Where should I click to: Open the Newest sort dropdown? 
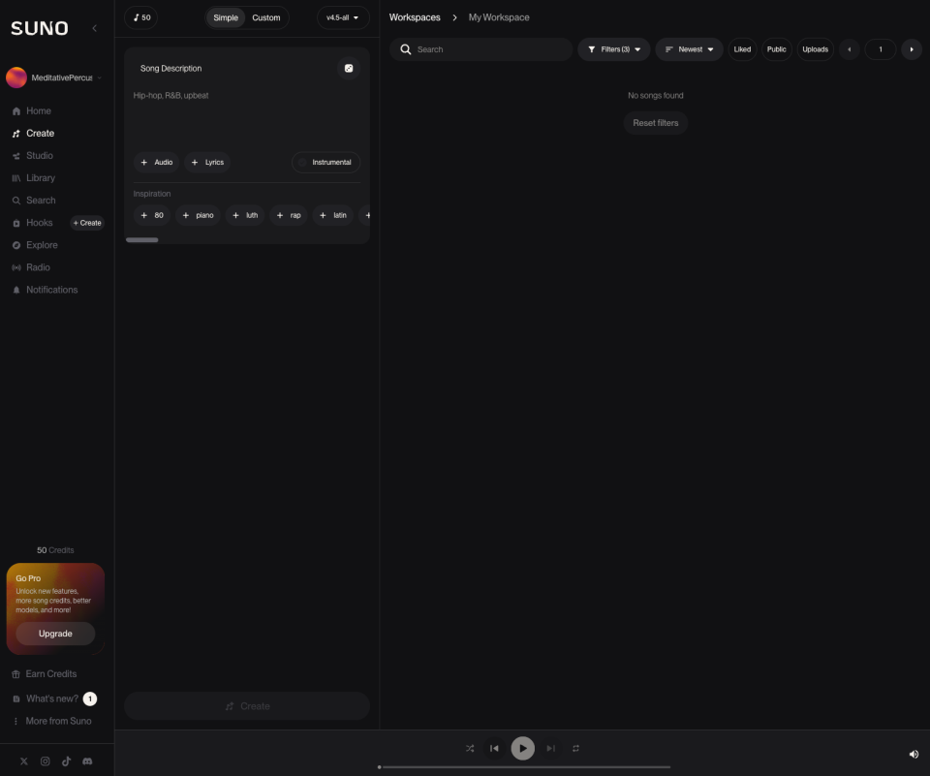(x=689, y=49)
